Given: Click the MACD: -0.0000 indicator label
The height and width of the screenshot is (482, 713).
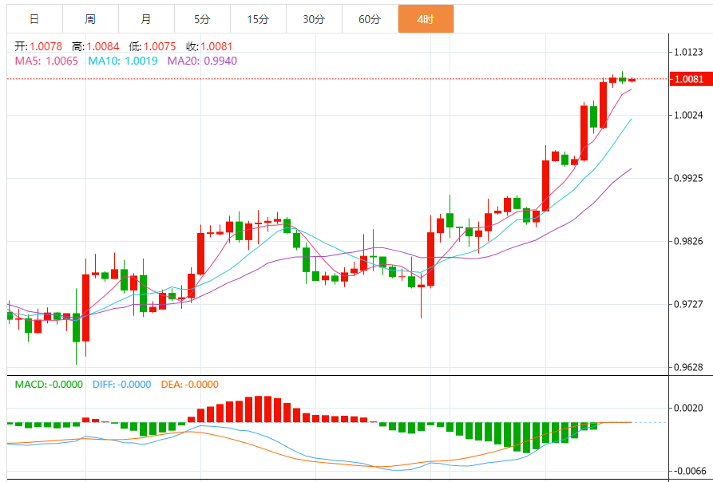Looking at the screenshot, I should tap(50, 385).
